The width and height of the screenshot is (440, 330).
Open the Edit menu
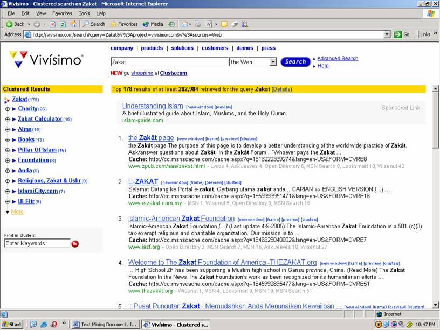click(25, 13)
